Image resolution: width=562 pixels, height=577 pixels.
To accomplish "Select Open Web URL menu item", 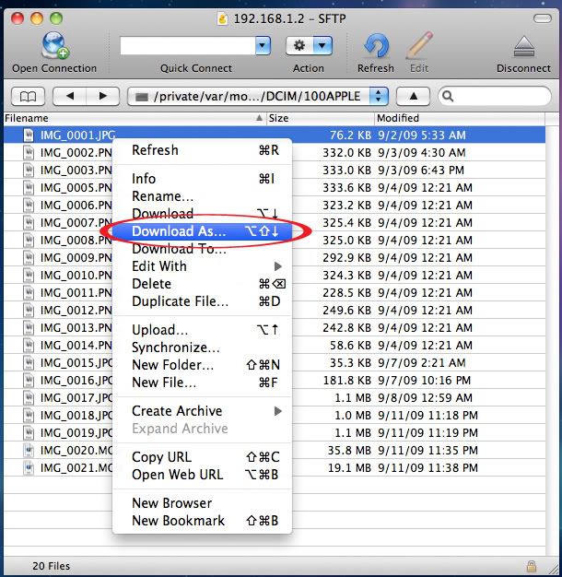I will 203,475.
